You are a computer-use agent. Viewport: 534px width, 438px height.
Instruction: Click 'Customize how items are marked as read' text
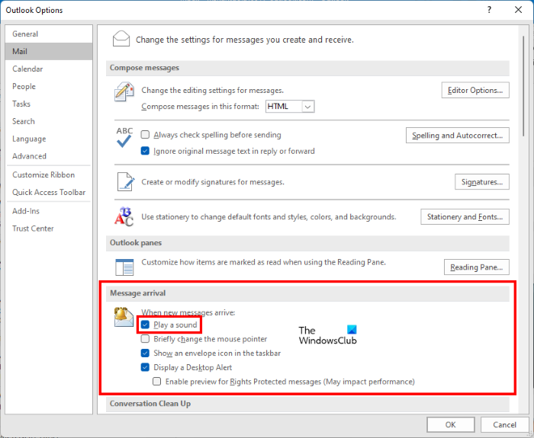click(264, 262)
